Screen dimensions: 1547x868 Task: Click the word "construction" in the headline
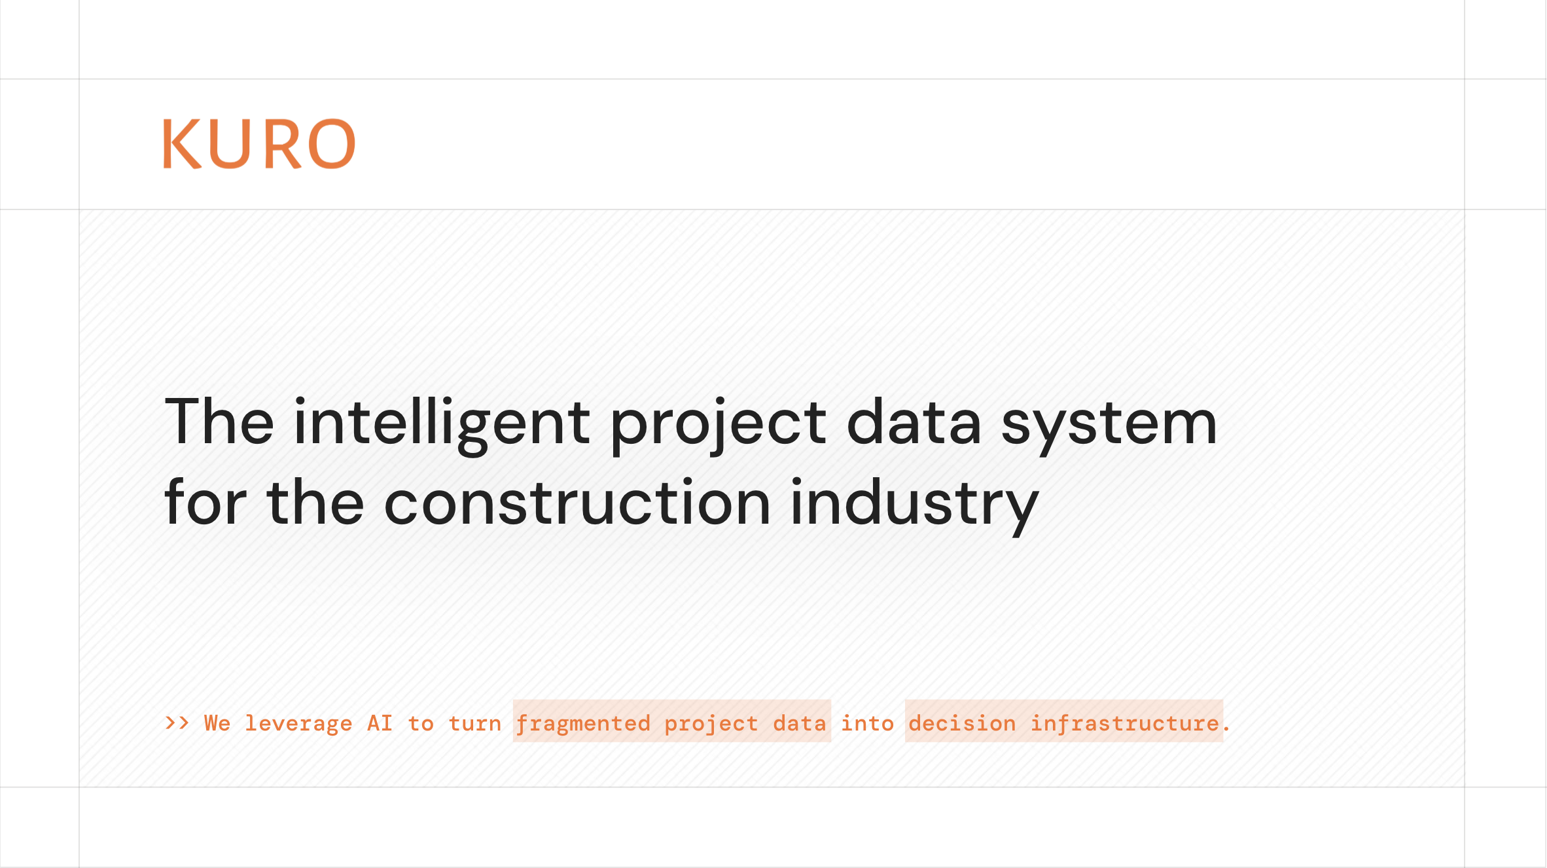click(577, 503)
